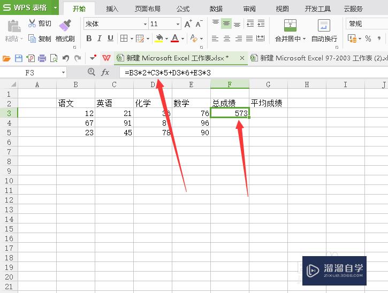Center text horizontally

227,38
